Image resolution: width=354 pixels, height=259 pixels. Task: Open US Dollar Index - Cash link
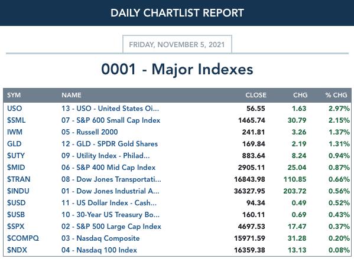click(x=109, y=203)
